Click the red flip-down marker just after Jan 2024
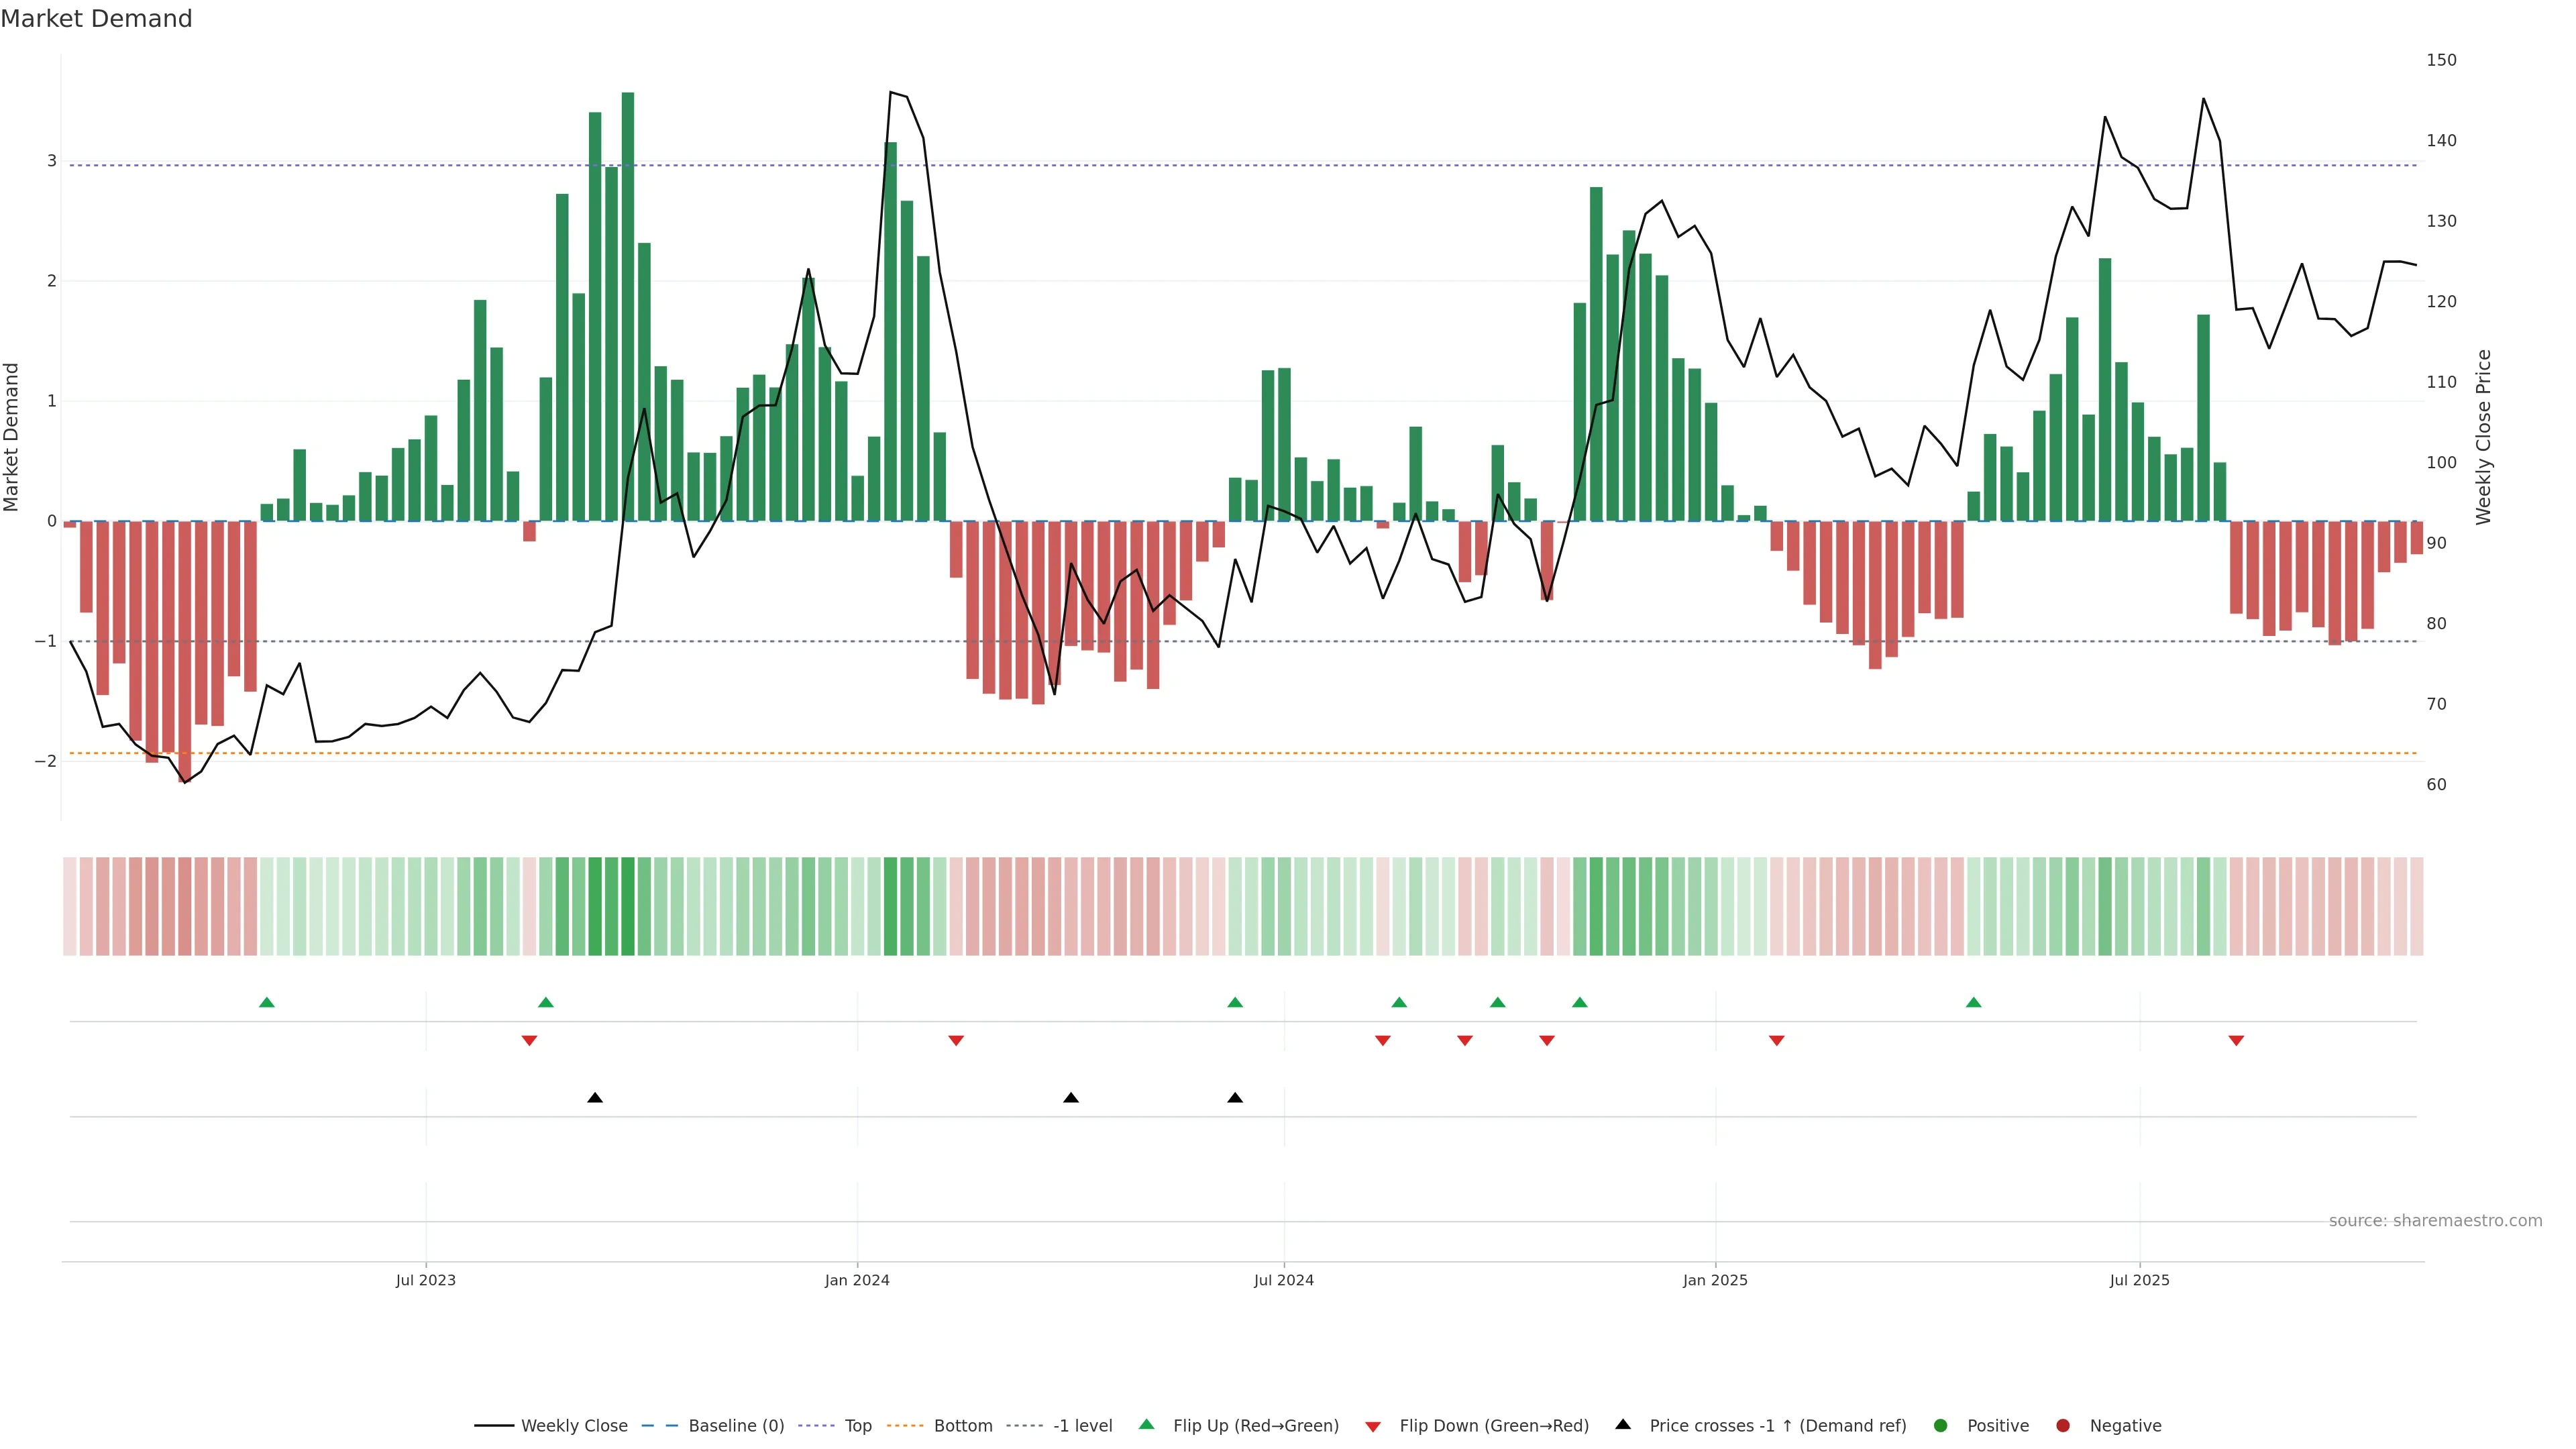 [956, 1041]
